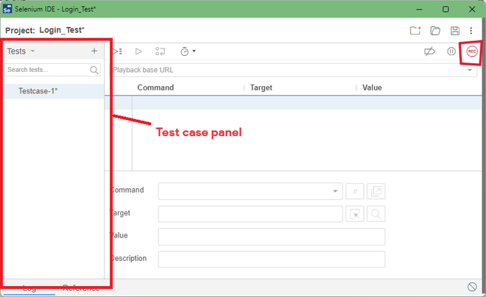This screenshot has height=297, width=486.
Task: Click the Target input field
Action: click(x=250, y=214)
